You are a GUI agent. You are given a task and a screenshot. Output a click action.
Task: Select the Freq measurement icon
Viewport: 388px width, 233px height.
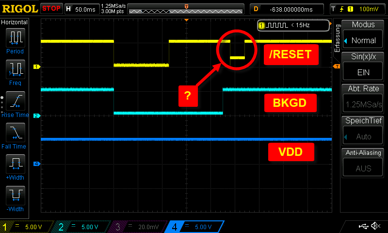(x=16, y=69)
